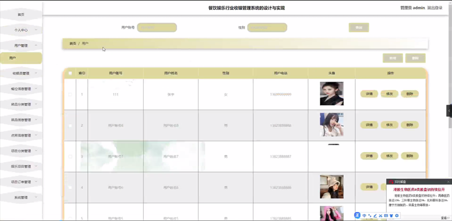This screenshot has width=452, height=221.
Task: Click the 用户姓名 column header
Action: tap(171, 73)
